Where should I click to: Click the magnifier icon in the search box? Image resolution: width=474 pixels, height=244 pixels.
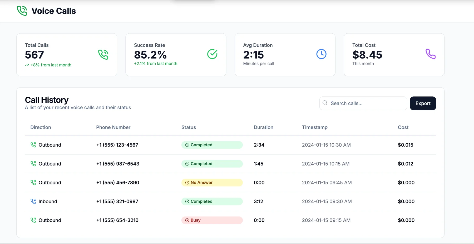325,103
